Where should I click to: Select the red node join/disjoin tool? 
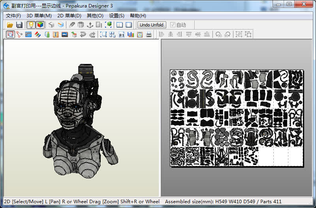[19, 34]
